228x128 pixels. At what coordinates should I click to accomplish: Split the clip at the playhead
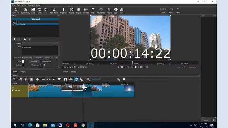59,79
